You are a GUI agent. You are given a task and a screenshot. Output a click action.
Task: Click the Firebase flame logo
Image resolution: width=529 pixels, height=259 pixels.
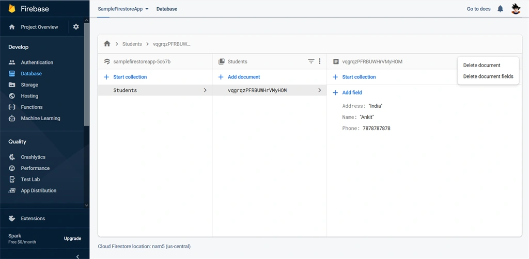point(12,8)
